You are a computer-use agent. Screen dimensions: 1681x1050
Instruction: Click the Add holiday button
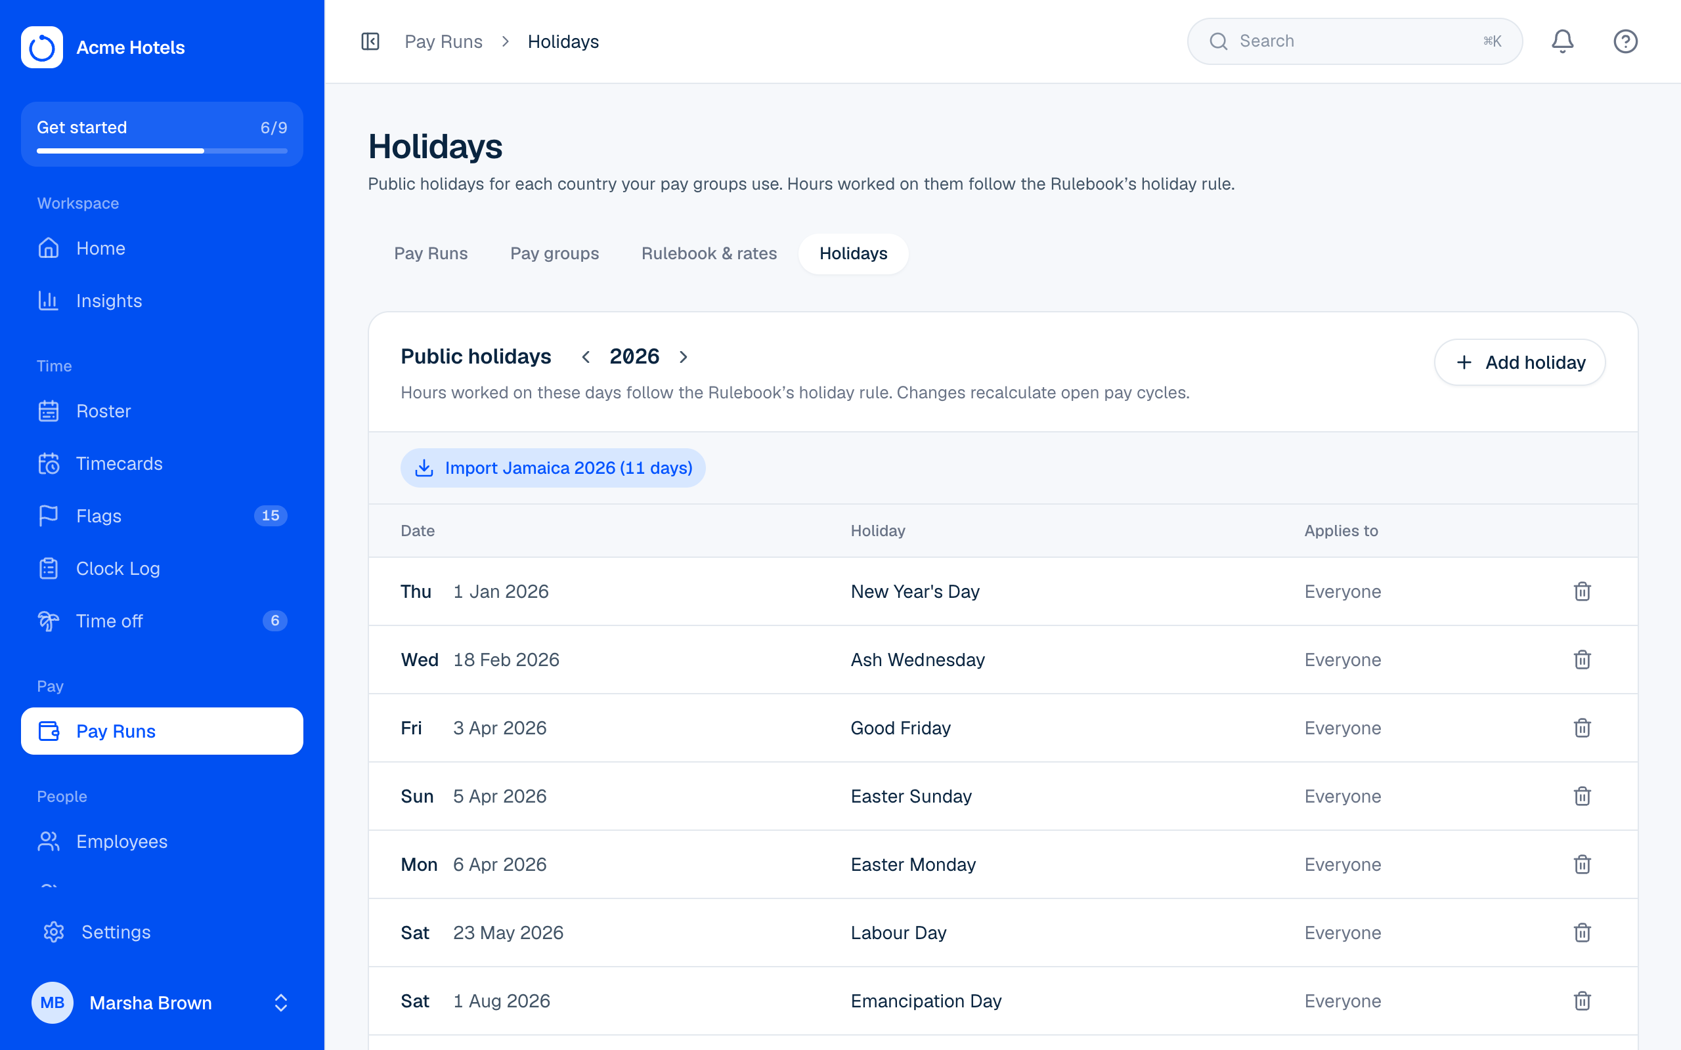click(x=1520, y=362)
